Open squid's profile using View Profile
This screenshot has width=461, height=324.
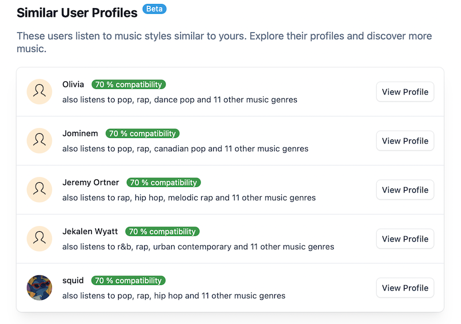tap(405, 288)
